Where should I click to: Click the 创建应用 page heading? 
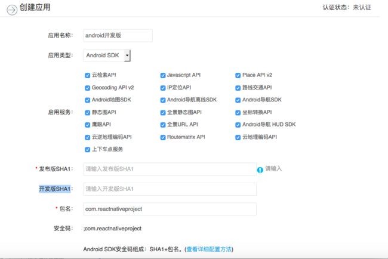point(35,7)
